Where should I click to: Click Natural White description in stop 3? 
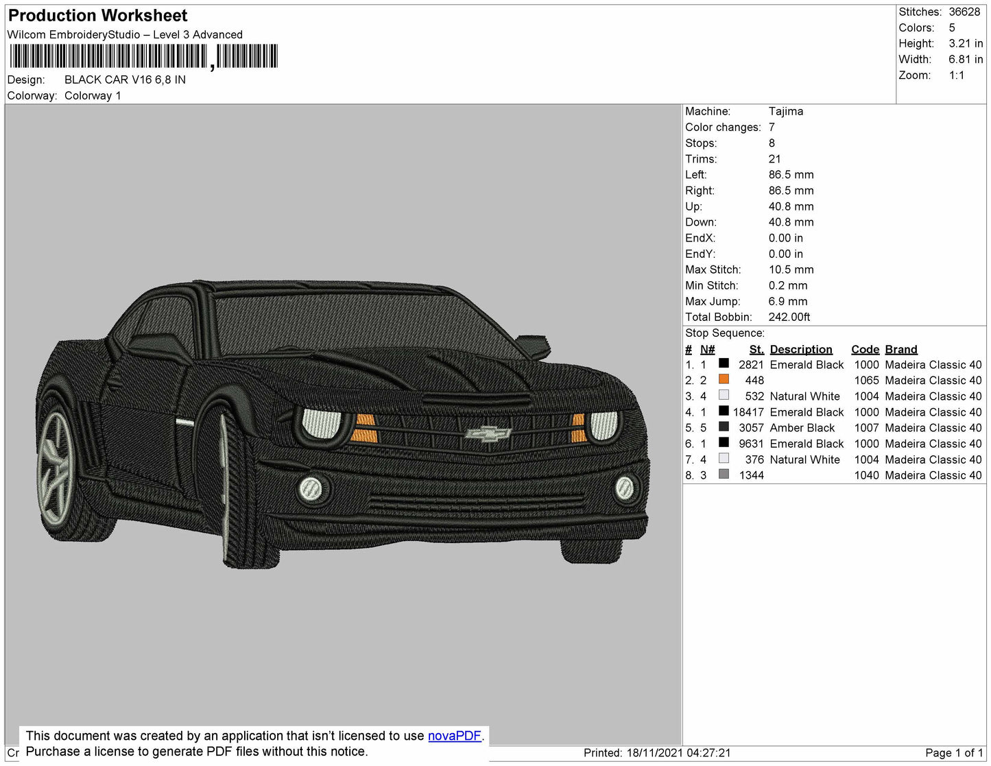pyautogui.click(x=804, y=396)
